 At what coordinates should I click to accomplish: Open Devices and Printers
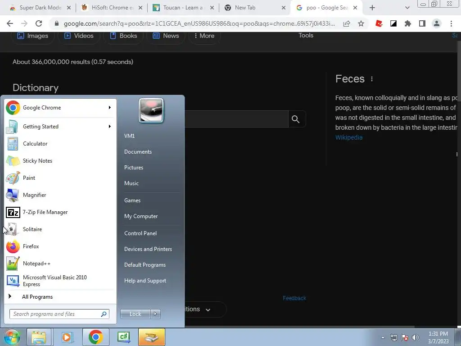[x=148, y=249]
